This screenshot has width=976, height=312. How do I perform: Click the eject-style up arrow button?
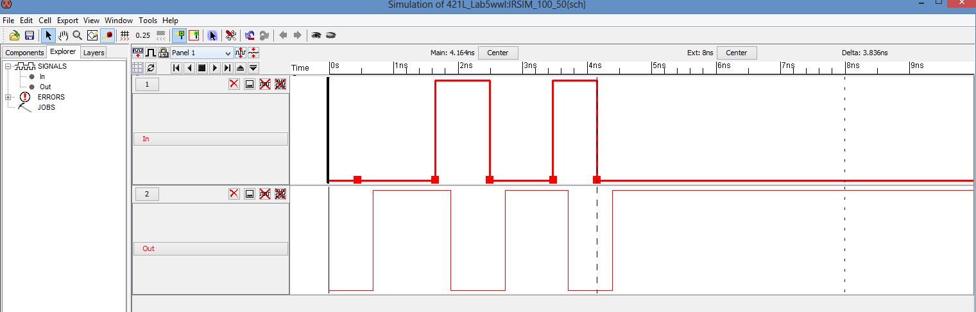click(241, 67)
